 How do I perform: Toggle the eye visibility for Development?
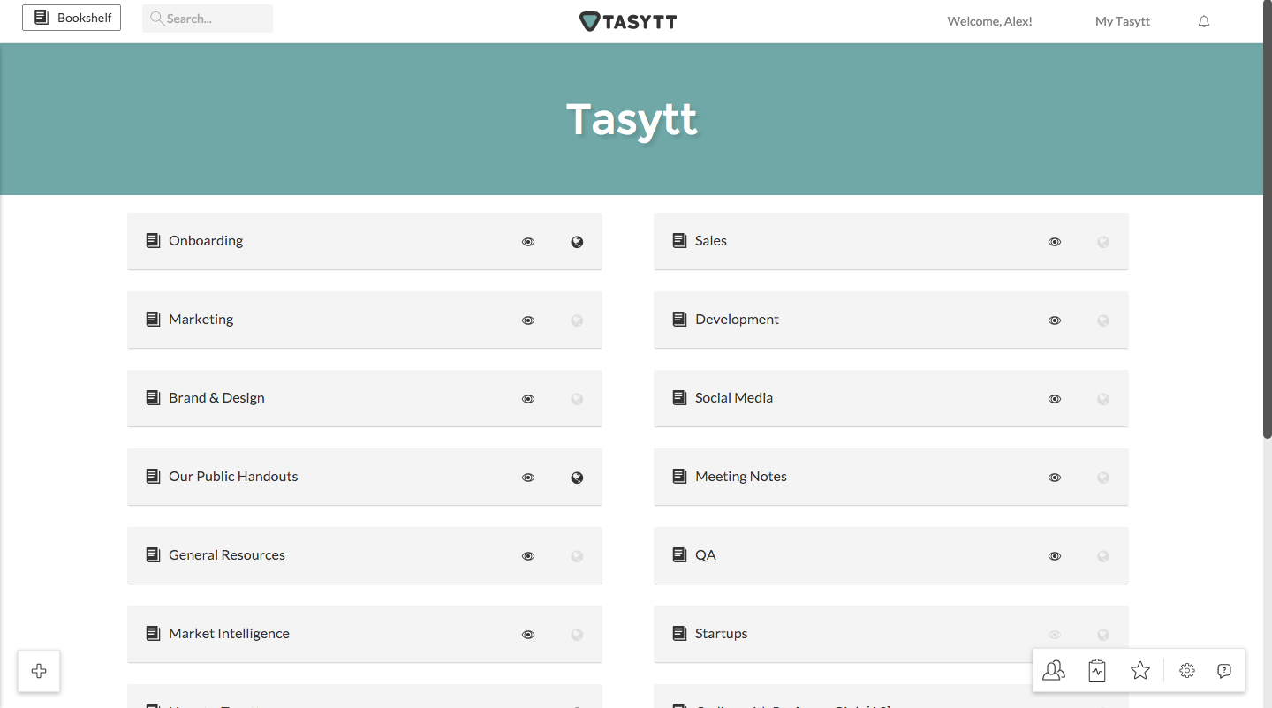1055,320
